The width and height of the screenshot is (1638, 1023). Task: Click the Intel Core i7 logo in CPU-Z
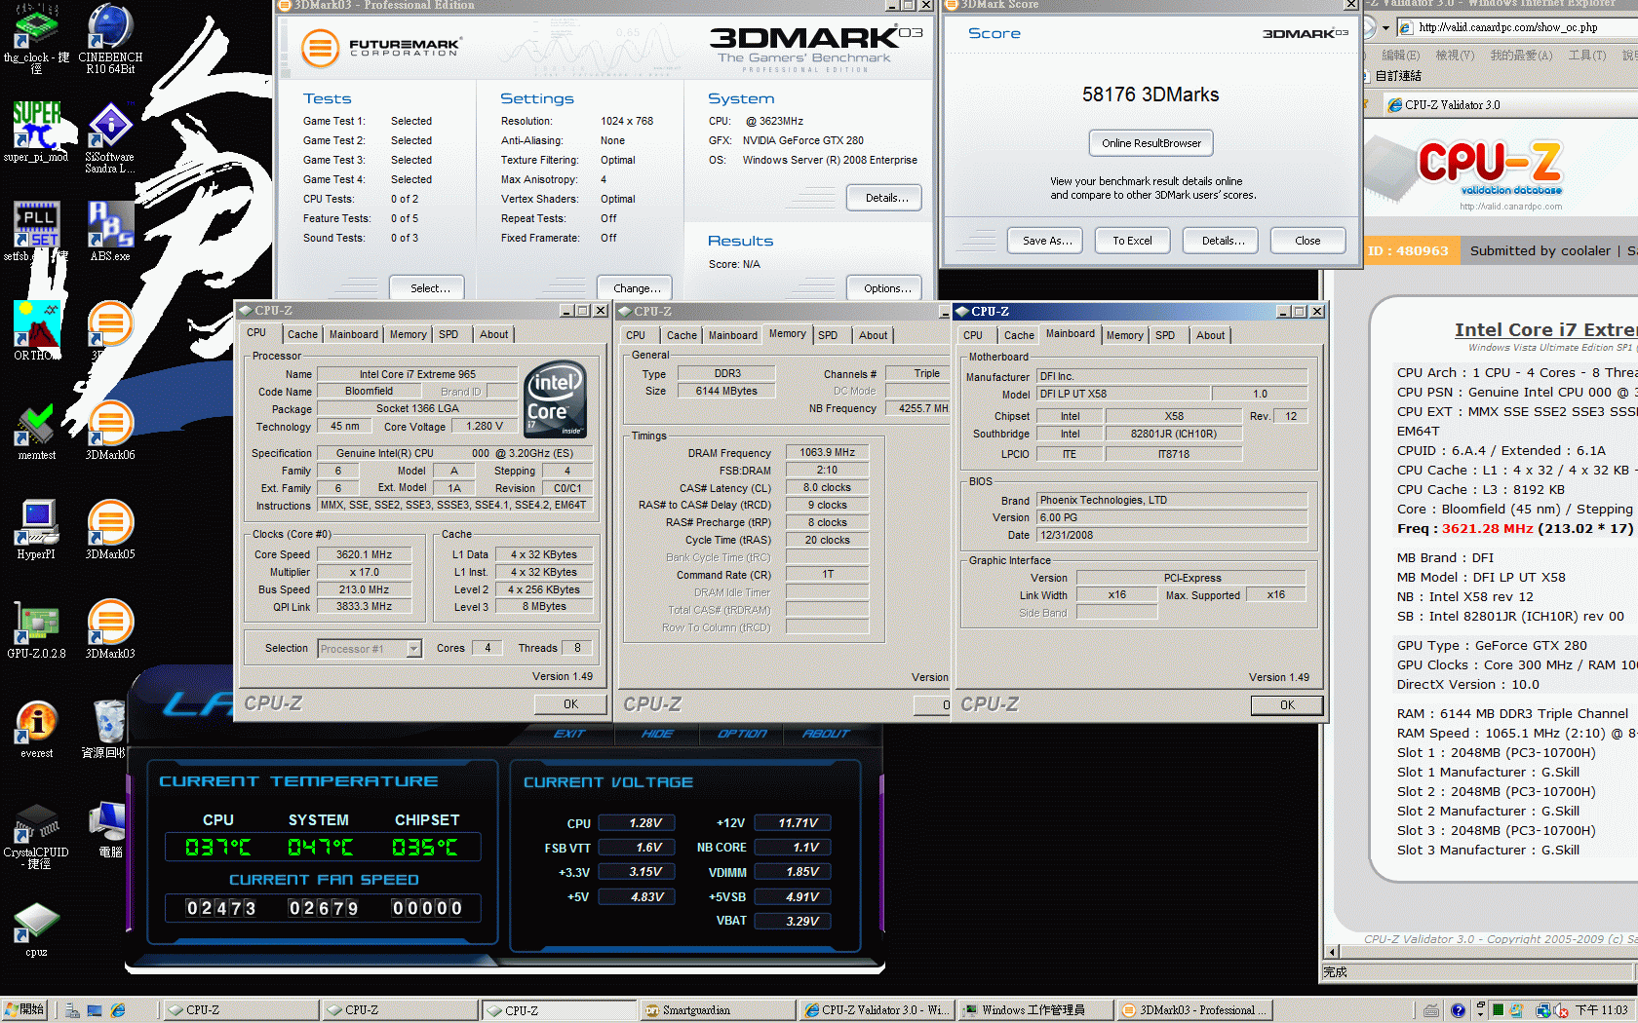pyautogui.click(x=556, y=398)
